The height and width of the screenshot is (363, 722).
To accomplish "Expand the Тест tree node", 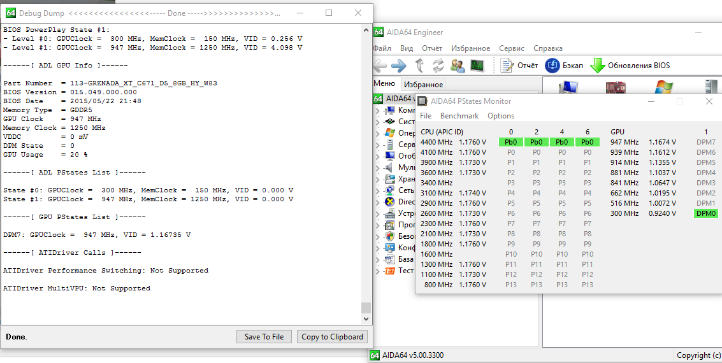I will [x=378, y=271].
